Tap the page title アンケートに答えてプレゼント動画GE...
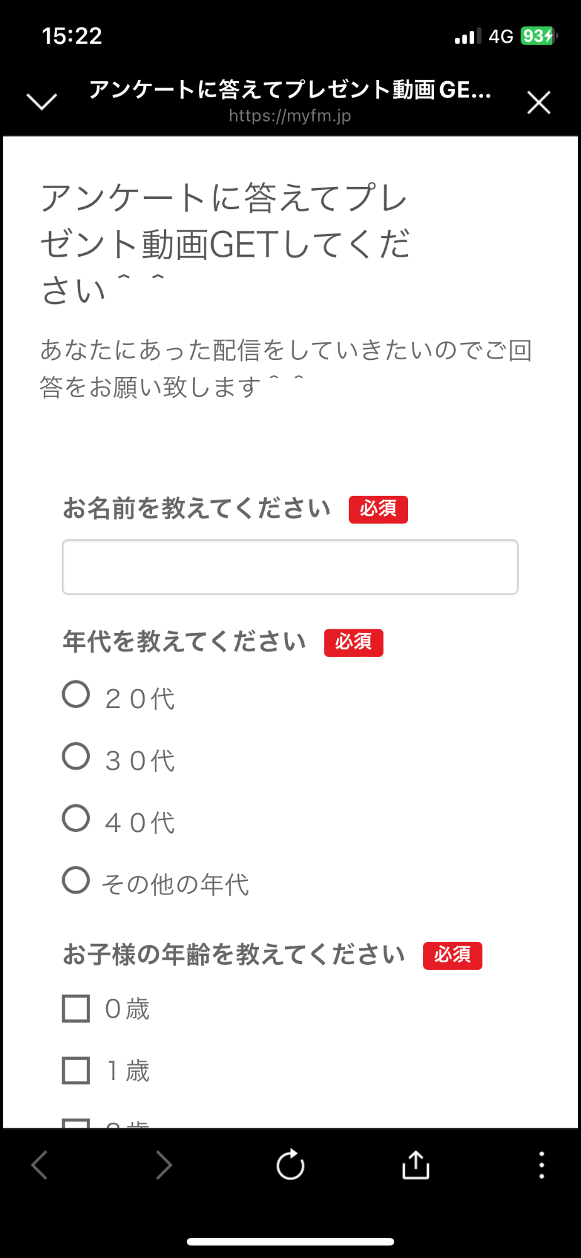This screenshot has height=1258, width=581. pyautogui.click(x=290, y=90)
